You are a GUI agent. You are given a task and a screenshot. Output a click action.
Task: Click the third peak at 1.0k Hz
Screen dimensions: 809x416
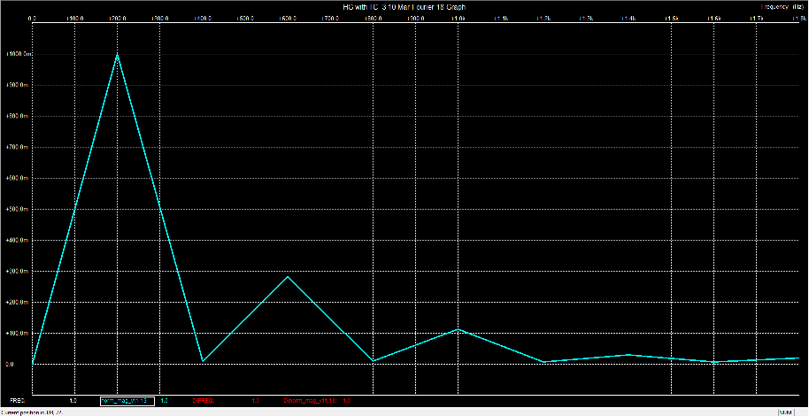[x=458, y=329]
